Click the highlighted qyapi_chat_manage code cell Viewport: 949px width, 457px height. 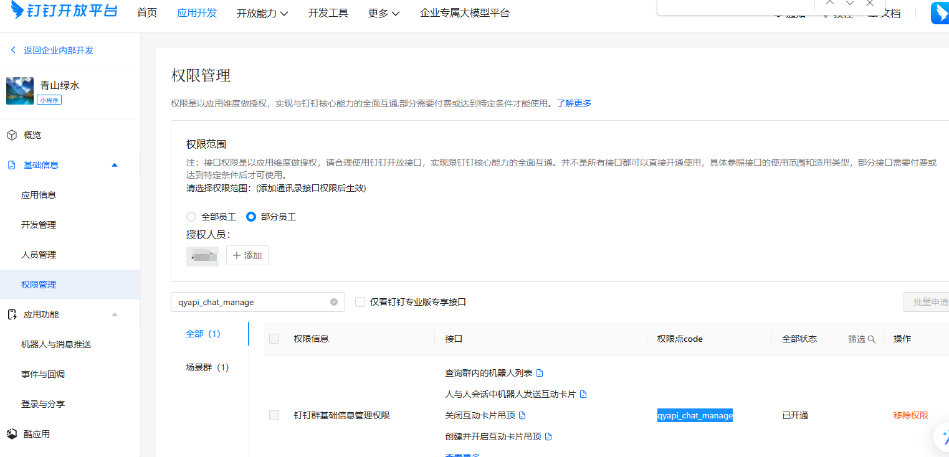click(x=695, y=415)
